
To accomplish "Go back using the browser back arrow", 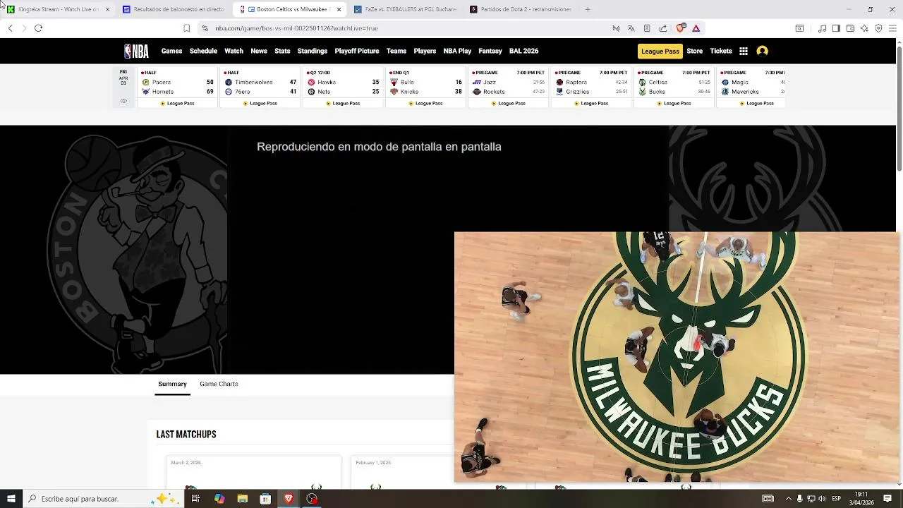I will tap(10, 28).
